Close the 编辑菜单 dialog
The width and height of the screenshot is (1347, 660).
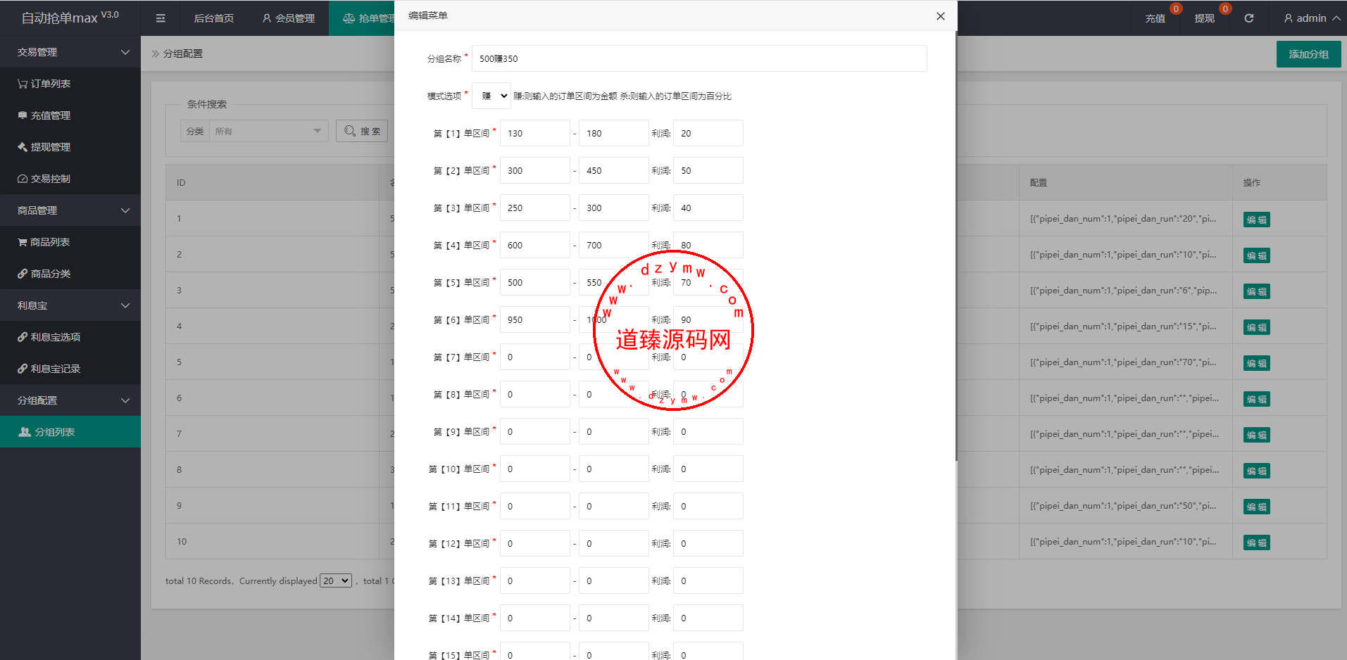click(x=940, y=16)
